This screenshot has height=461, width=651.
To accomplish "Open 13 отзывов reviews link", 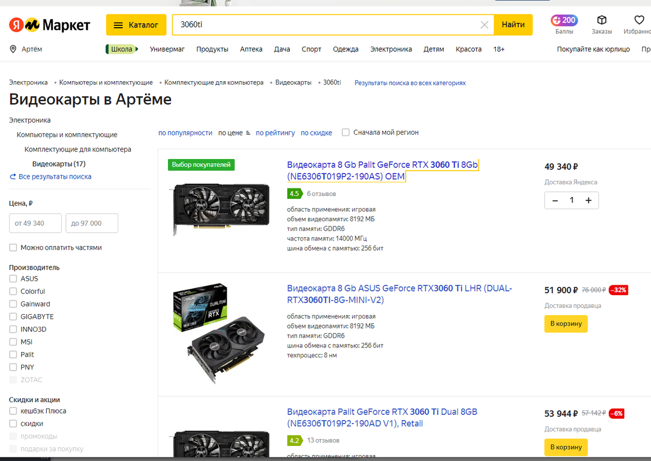I will (323, 440).
